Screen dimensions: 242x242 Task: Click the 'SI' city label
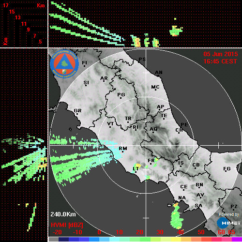(86, 83)
